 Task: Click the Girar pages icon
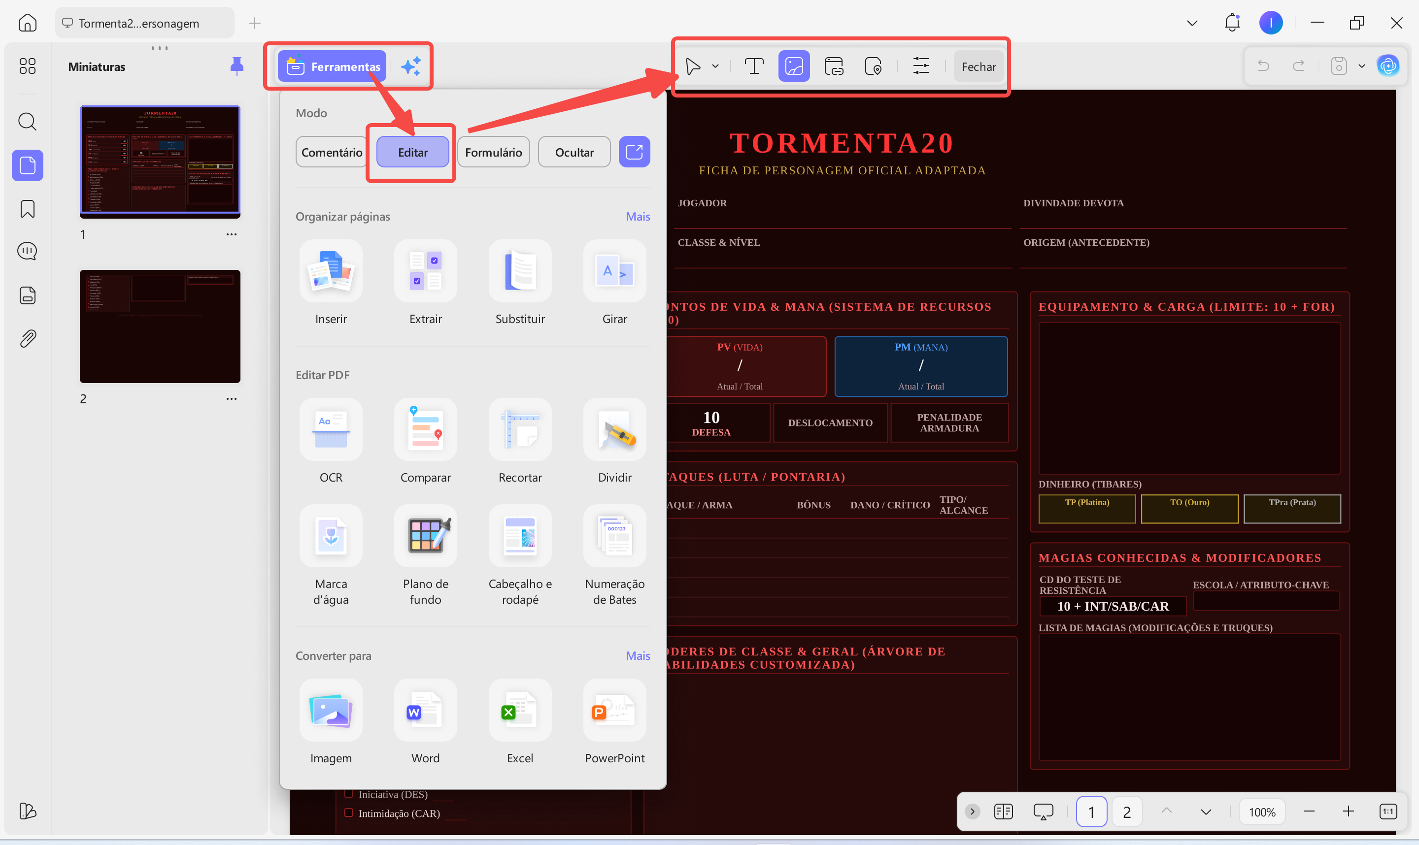point(614,271)
